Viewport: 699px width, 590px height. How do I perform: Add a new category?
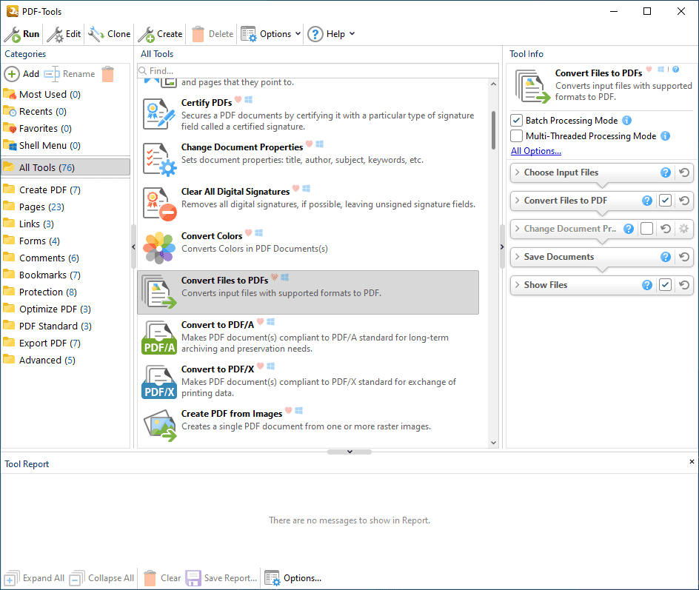click(22, 73)
